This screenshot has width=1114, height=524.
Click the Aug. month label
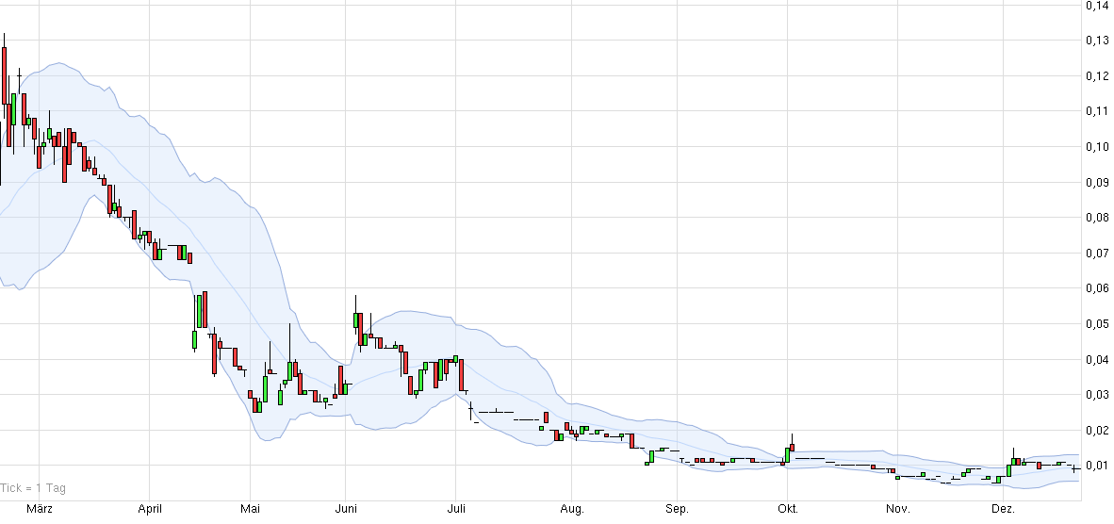pyautogui.click(x=572, y=509)
